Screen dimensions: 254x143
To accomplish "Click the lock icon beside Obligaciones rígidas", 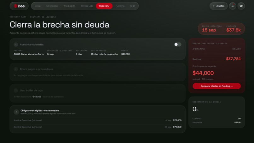I will pyautogui.click(x=16, y=112).
